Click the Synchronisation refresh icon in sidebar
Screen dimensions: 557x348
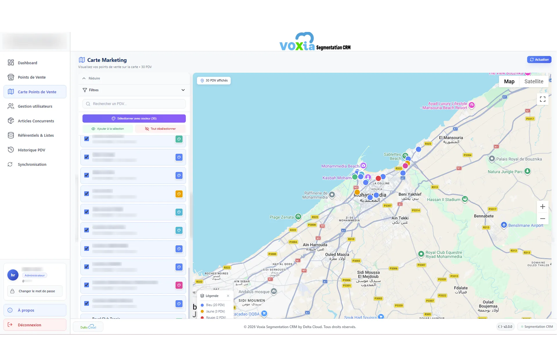(x=10, y=164)
